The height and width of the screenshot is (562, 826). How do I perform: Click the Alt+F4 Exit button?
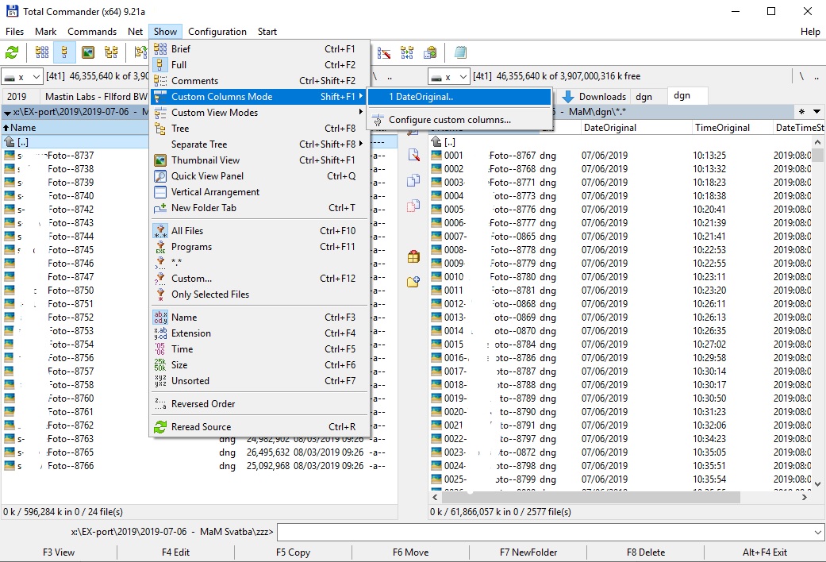[764, 552]
